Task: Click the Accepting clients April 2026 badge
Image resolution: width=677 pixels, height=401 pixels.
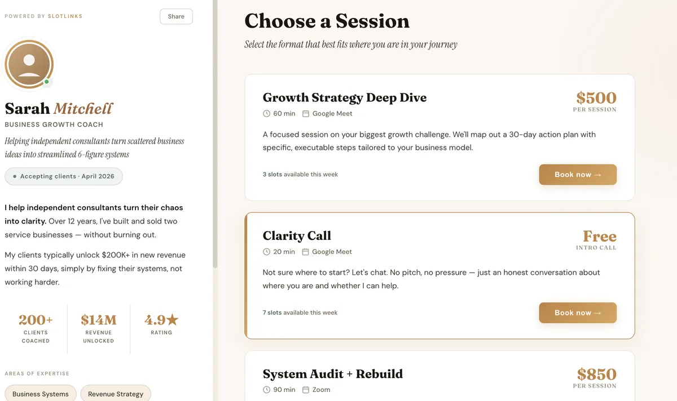Action: pos(64,176)
